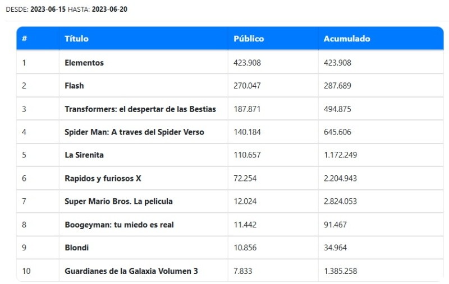Viewport: 449px width, 284px height.
Task: Select Boogeyman: tu miedo es real
Action: (119, 225)
